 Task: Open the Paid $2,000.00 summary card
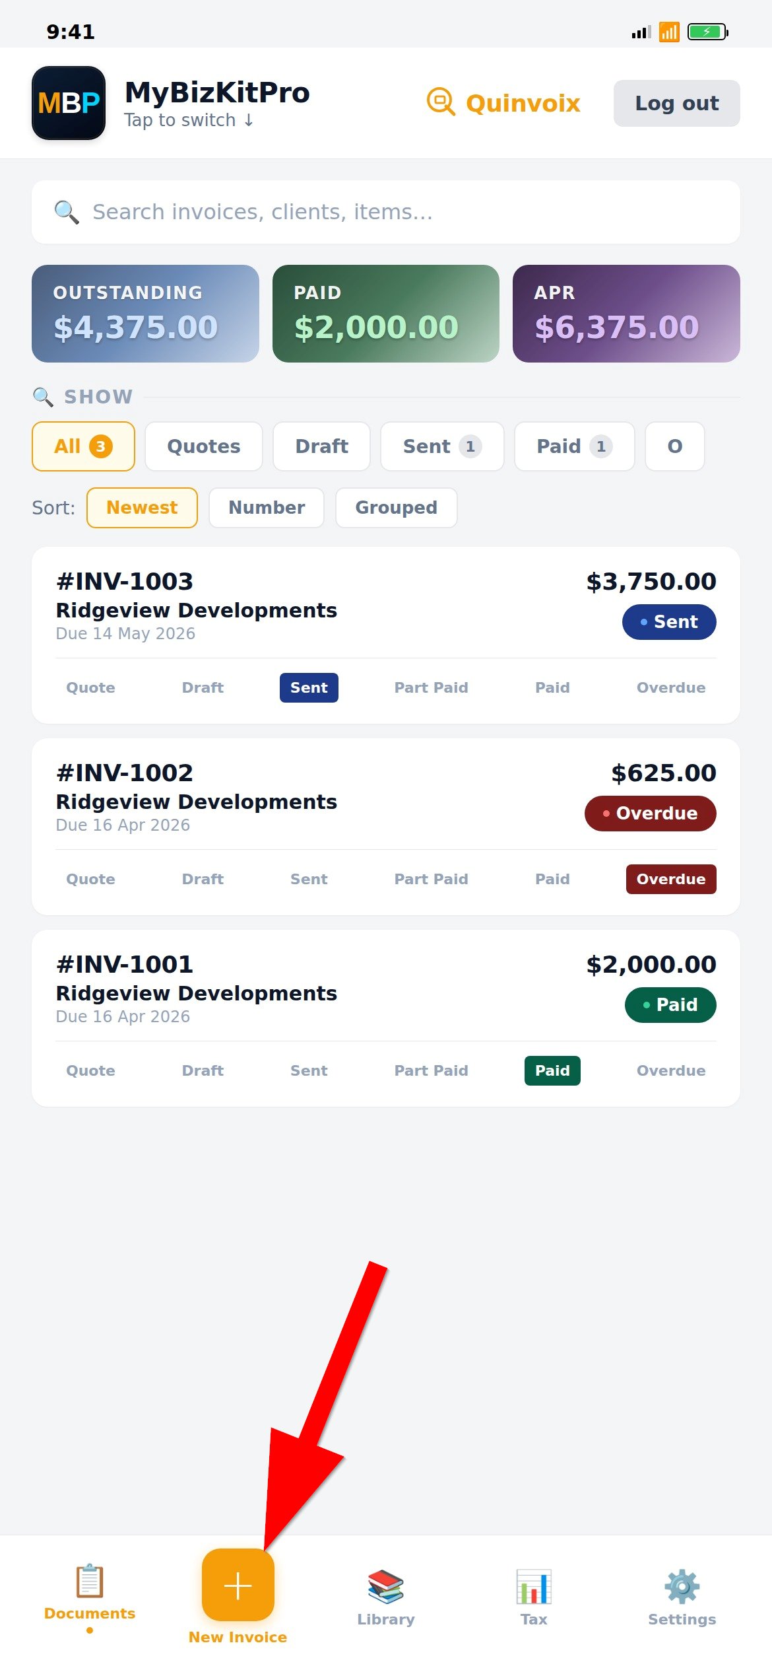[386, 314]
